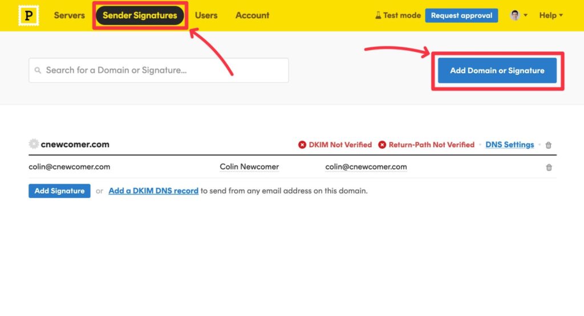Viewport: 584px width, 316px height.
Task: Open the Servers page
Action: 69,15
